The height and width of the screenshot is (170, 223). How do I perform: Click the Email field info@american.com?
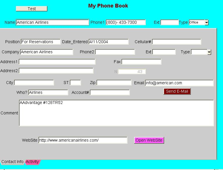pyautogui.click(x=179, y=83)
